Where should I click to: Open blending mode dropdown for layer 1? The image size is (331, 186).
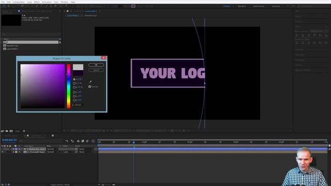pos(52,149)
